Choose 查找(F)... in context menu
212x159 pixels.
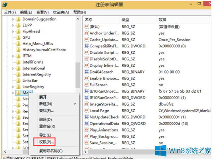coord(46,111)
